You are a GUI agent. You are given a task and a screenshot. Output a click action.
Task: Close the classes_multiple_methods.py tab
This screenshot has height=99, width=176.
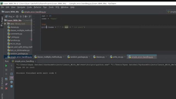[x=64, y=57]
